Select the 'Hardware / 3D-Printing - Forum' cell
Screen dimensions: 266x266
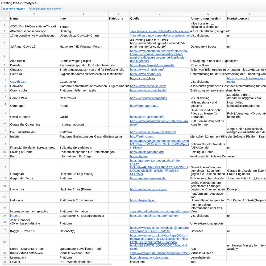(x=84, y=43)
